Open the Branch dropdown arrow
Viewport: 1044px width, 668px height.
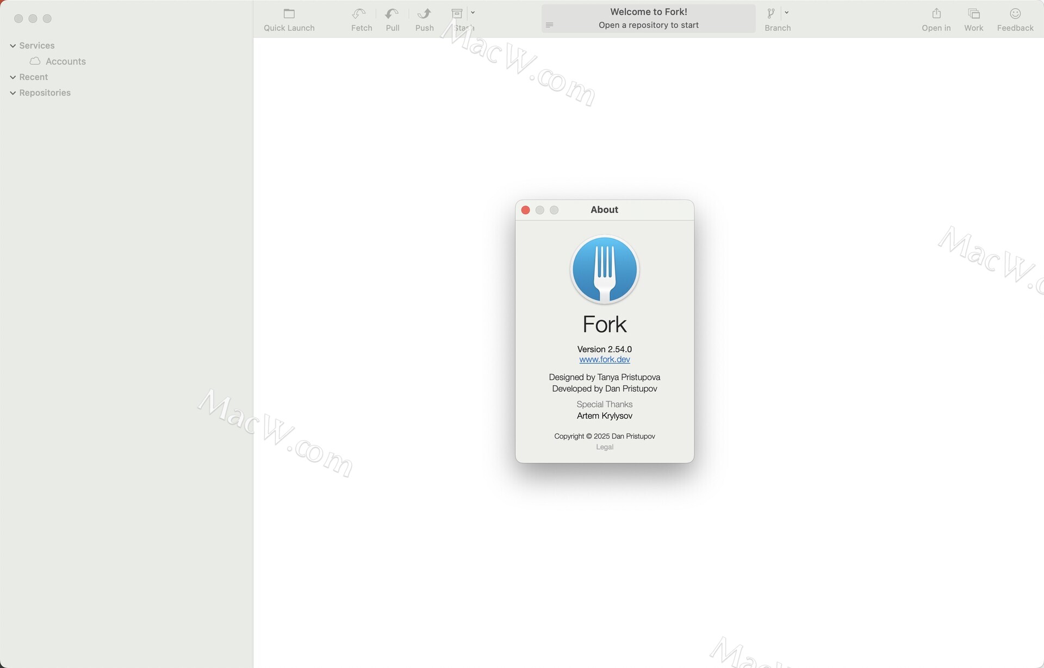(x=787, y=13)
